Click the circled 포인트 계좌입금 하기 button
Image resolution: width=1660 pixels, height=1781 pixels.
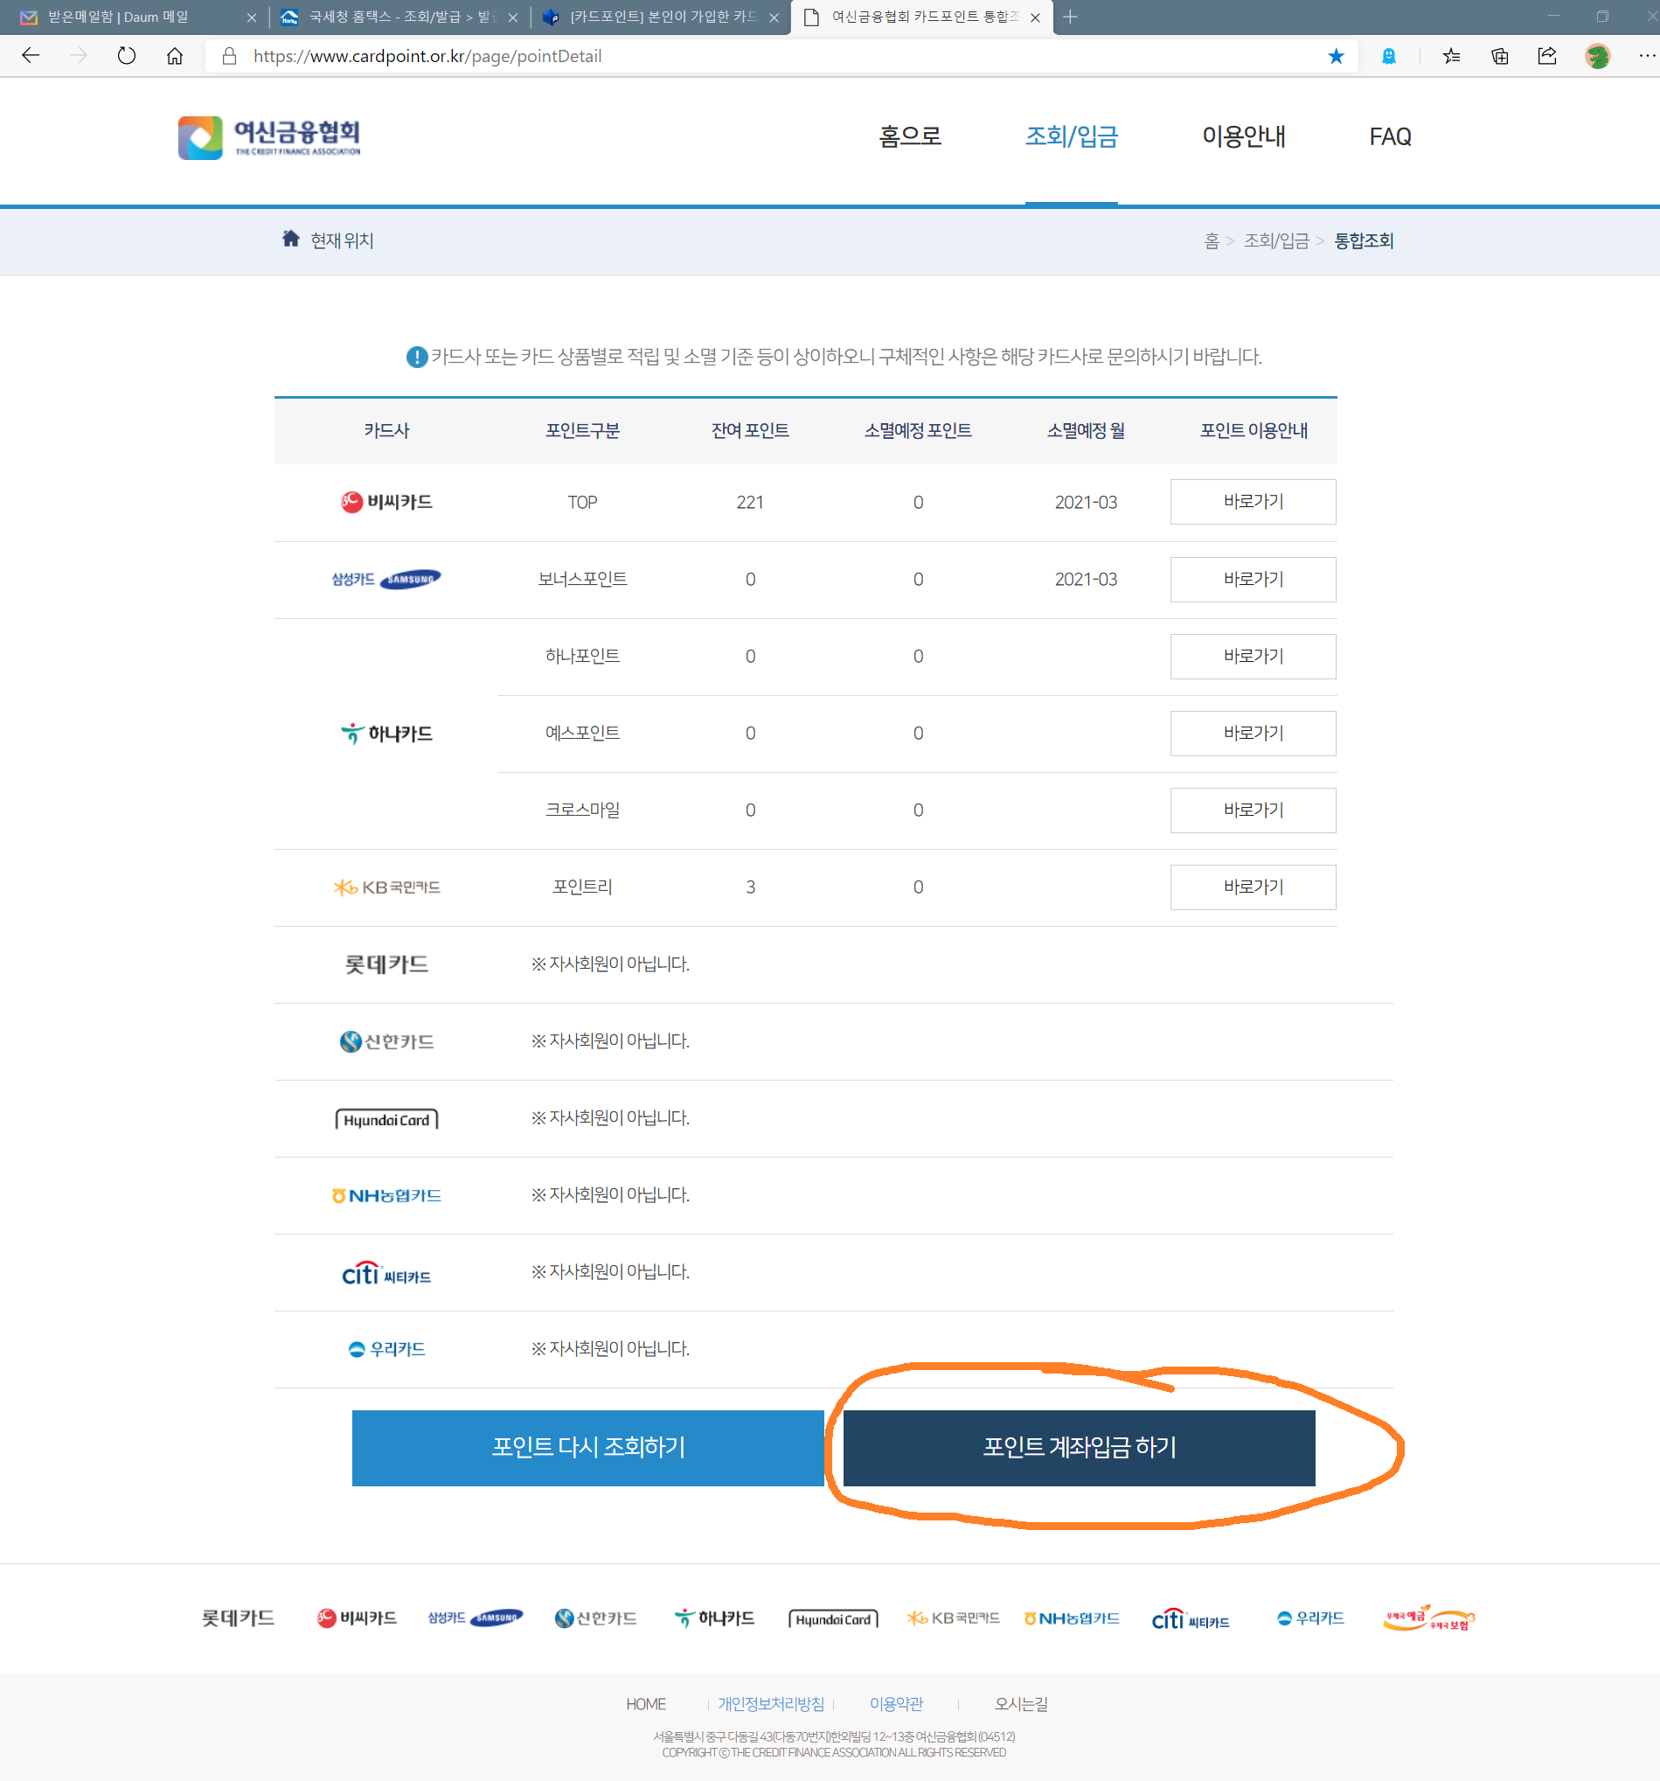[x=1078, y=1448]
